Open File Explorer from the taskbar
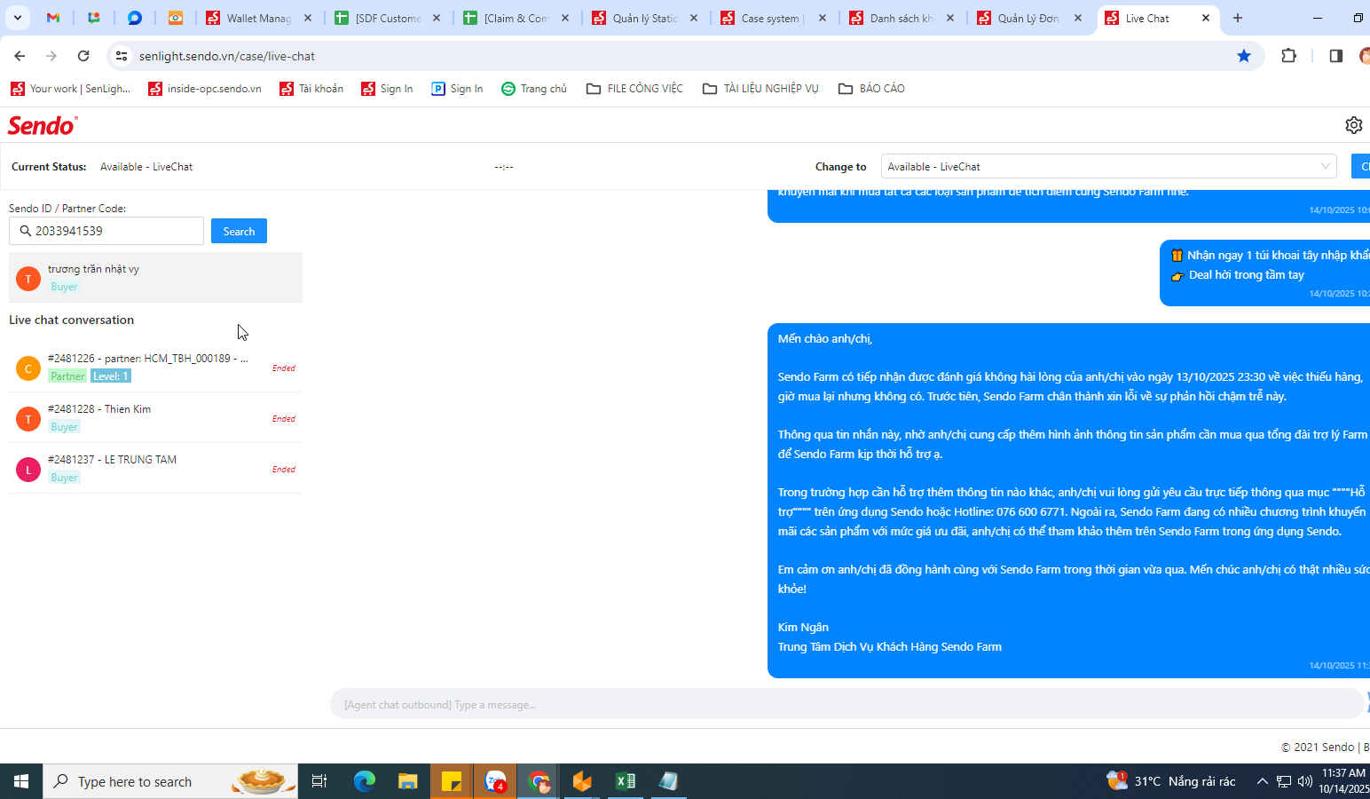This screenshot has height=799, width=1370. click(x=407, y=781)
